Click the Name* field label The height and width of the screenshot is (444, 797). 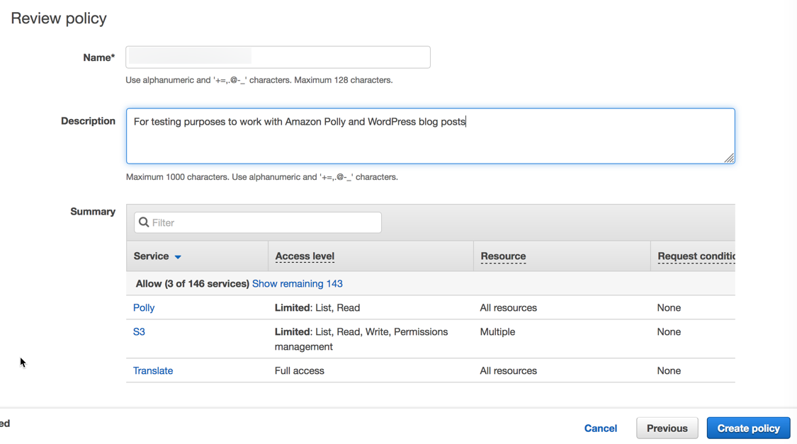[99, 57]
